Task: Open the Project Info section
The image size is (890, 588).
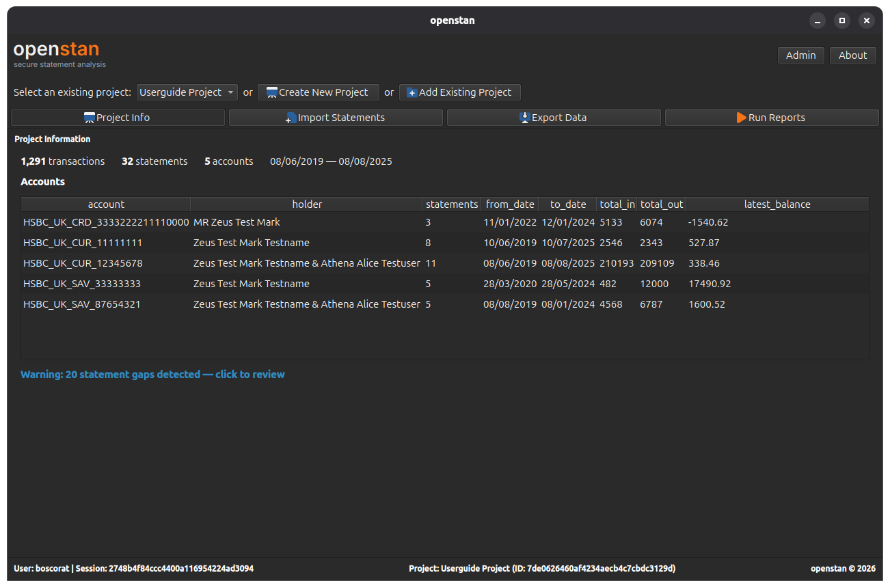Action: pos(118,118)
